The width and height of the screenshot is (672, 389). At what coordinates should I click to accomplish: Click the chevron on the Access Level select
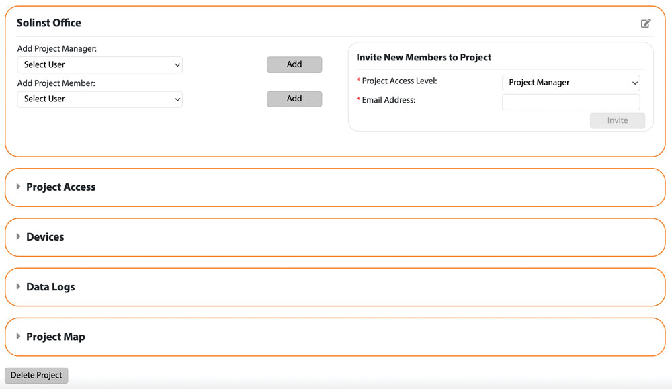[634, 83]
